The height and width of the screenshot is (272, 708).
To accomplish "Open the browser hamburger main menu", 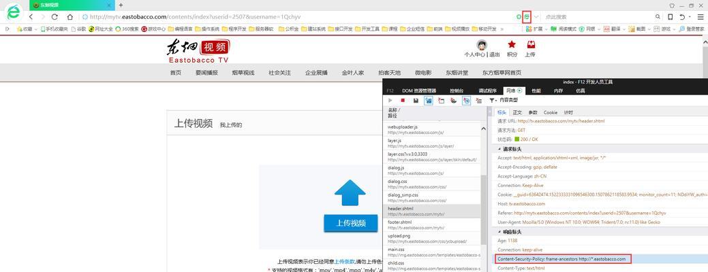I will pos(701,17).
